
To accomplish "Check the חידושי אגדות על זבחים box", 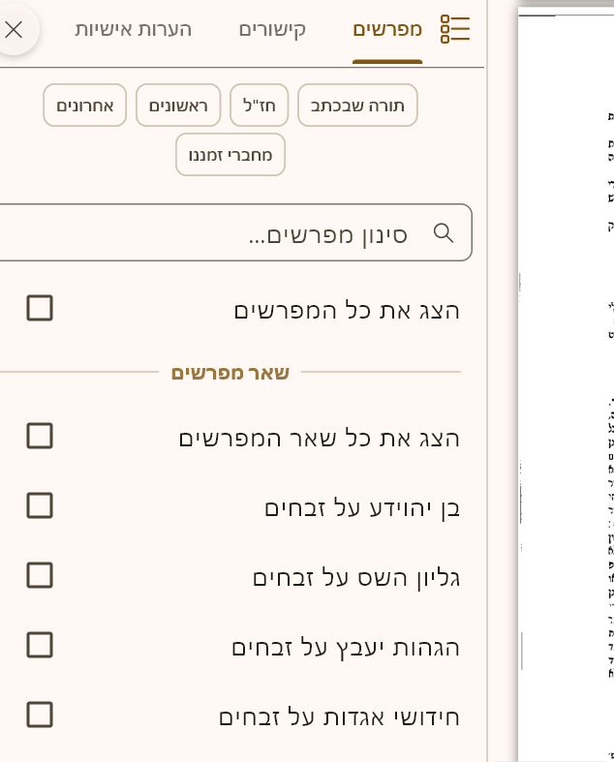I will (x=40, y=716).
